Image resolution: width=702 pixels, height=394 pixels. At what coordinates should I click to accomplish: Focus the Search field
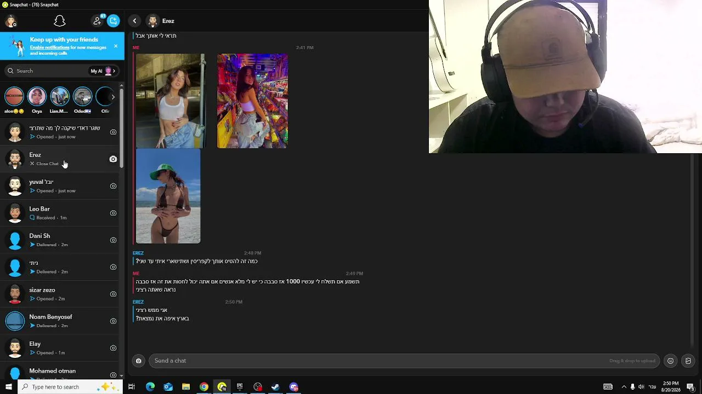coord(47,71)
